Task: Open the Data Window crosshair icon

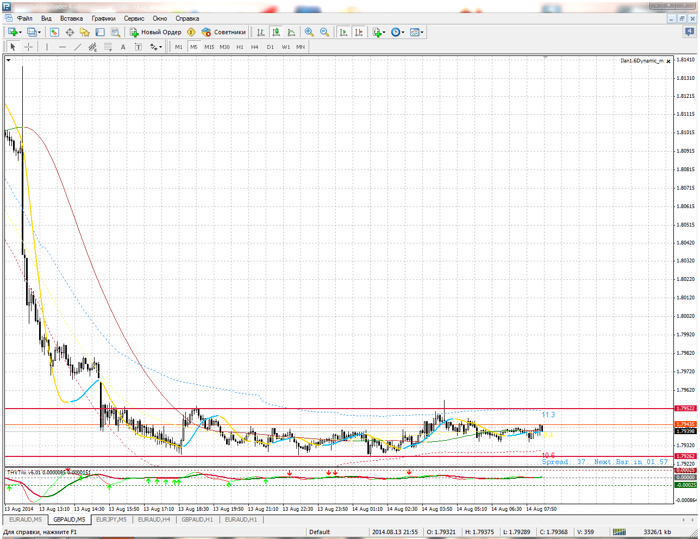Action: tap(70, 32)
